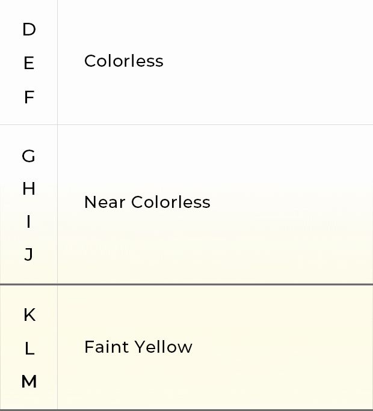Select the I color grade letter

(x=29, y=222)
